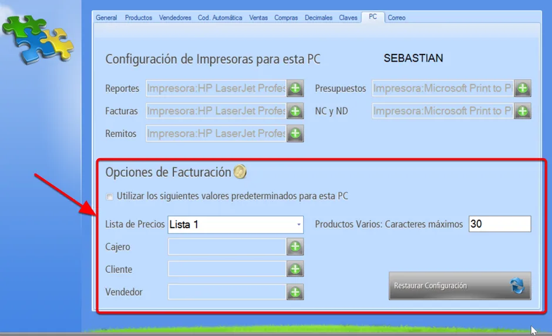Click the plus icon next to Cliente
The image size is (552, 336).
tap(295, 269)
